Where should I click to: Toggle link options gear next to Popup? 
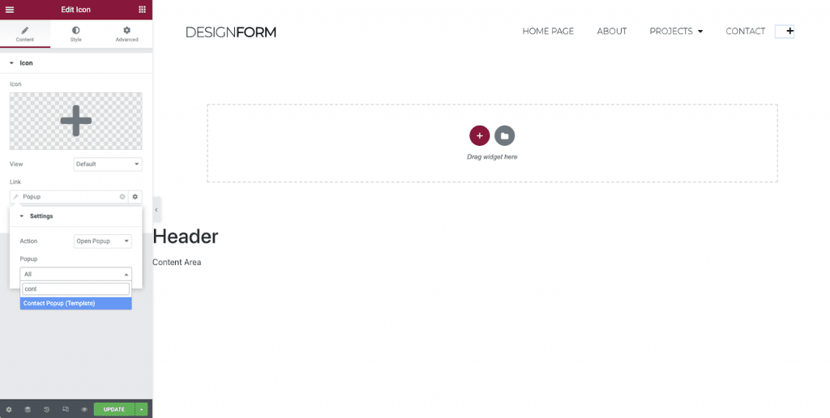click(135, 197)
